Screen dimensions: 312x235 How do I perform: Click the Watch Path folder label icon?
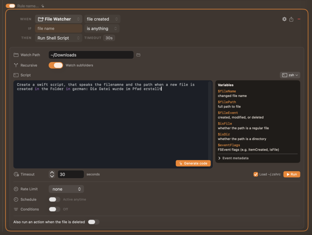pos(16,55)
